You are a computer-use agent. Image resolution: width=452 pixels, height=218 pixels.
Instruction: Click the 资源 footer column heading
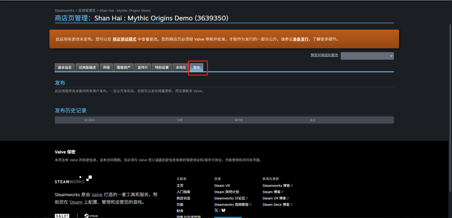(x=217, y=179)
